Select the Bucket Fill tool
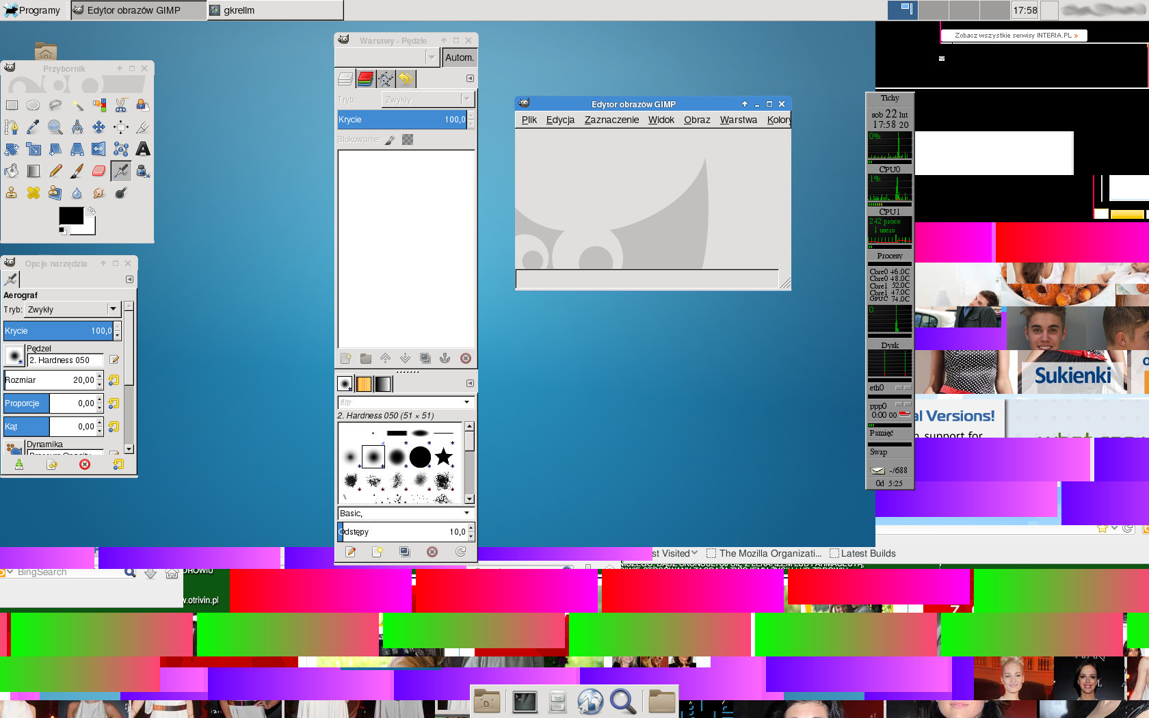Viewport: 1149px width, 718px height. pyautogui.click(x=12, y=171)
